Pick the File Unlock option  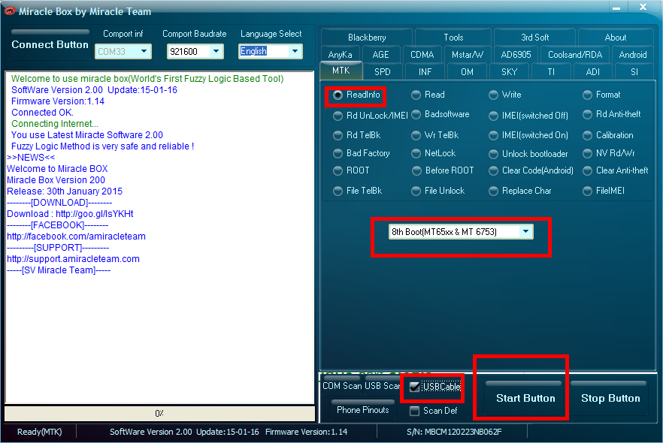pyautogui.click(x=438, y=191)
